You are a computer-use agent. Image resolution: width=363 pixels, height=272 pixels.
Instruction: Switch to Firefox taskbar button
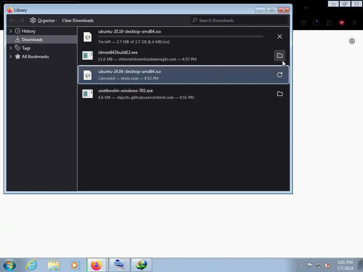point(96,265)
